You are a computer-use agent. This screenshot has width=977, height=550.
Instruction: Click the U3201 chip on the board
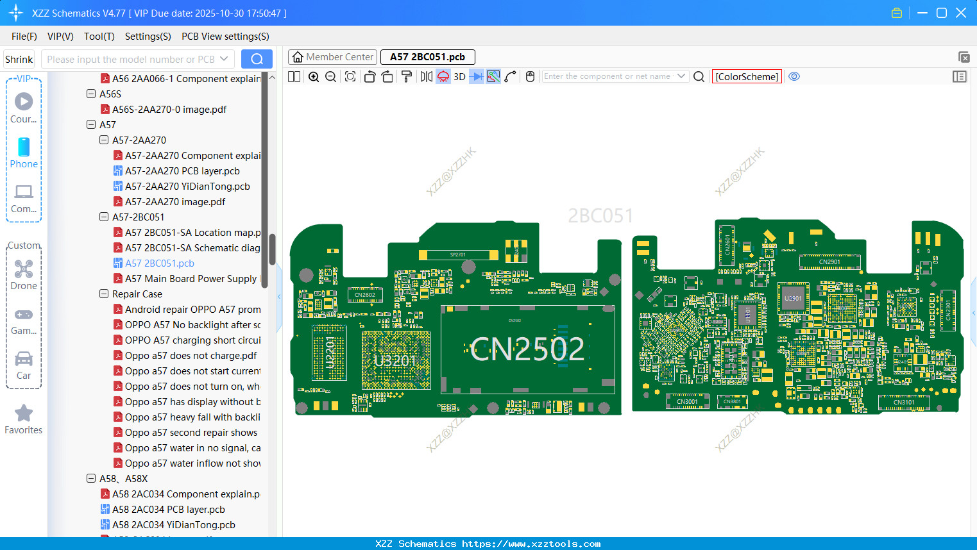[x=396, y=360]
